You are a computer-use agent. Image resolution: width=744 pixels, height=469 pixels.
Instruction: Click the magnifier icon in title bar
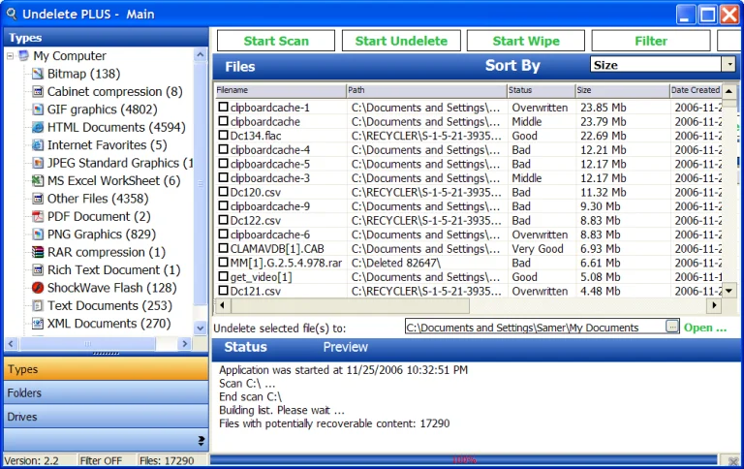11,14
